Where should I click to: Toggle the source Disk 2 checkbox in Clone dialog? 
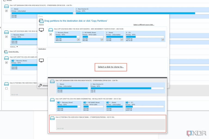coord(51,34)
